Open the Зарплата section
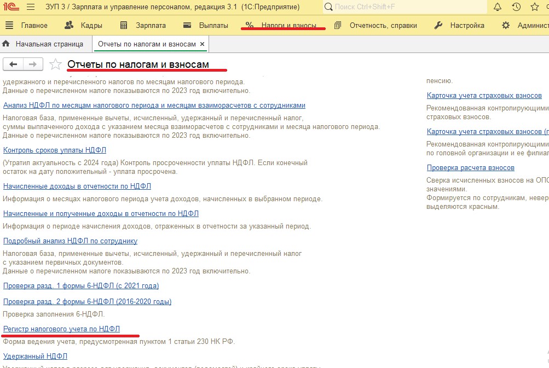Image resolution: width=549 pixels, height=368 pixels. point(151,26)
